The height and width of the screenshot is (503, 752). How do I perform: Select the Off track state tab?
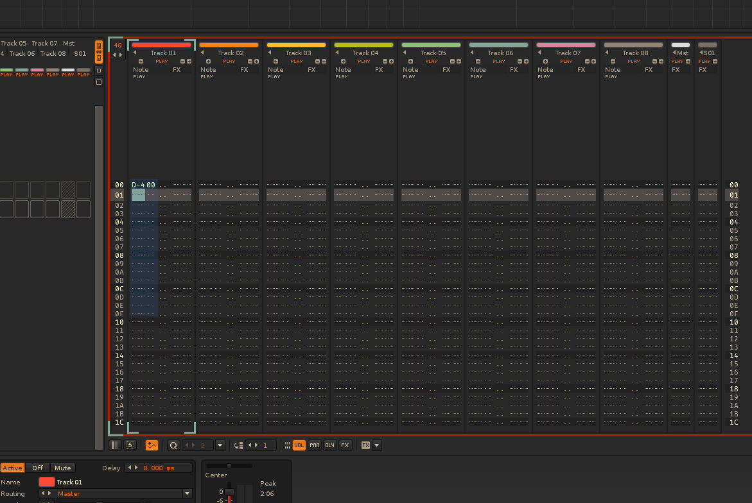(38, 468)
